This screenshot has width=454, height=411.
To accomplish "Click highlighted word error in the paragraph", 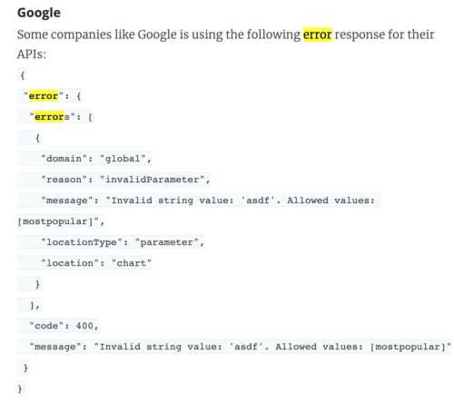I will 318,34.
